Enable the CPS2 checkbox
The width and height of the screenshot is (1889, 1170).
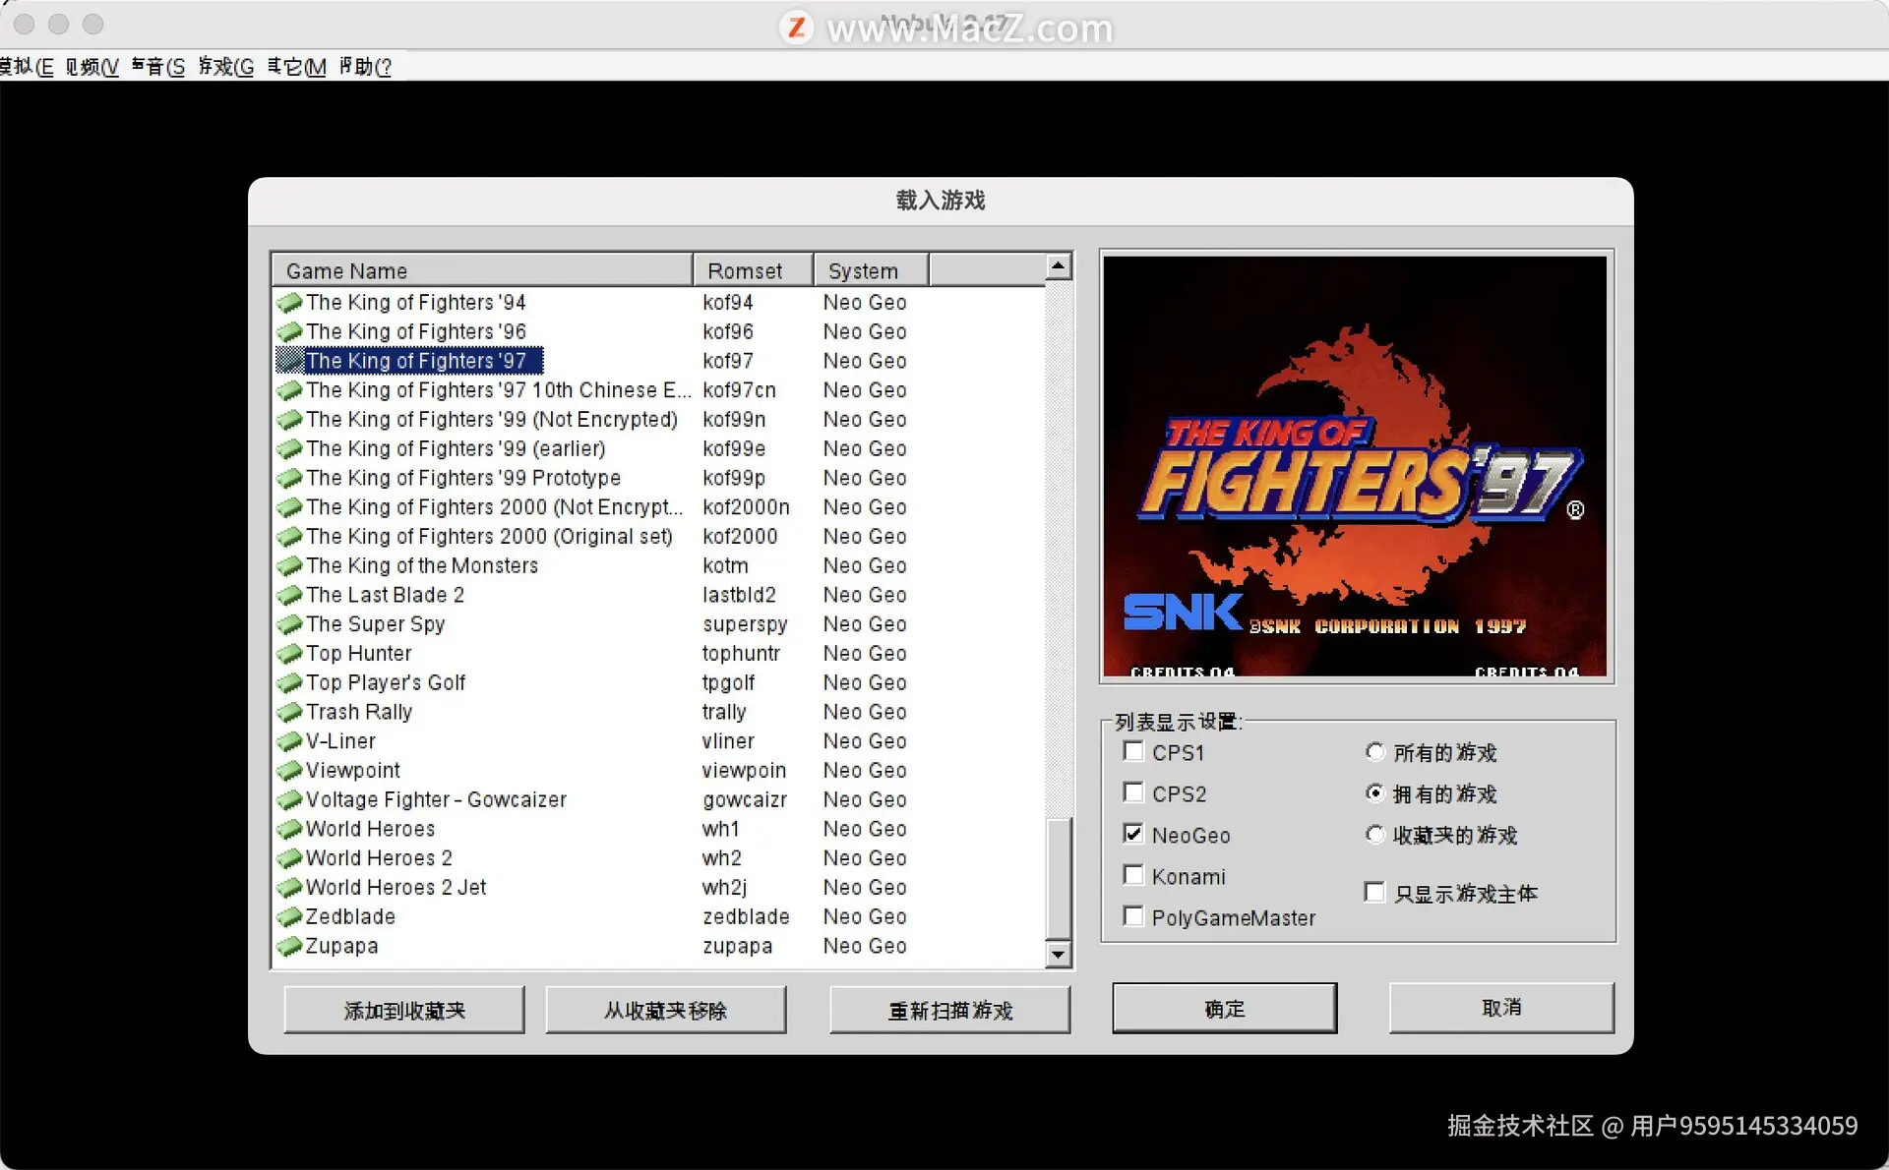click(1133, 792)
